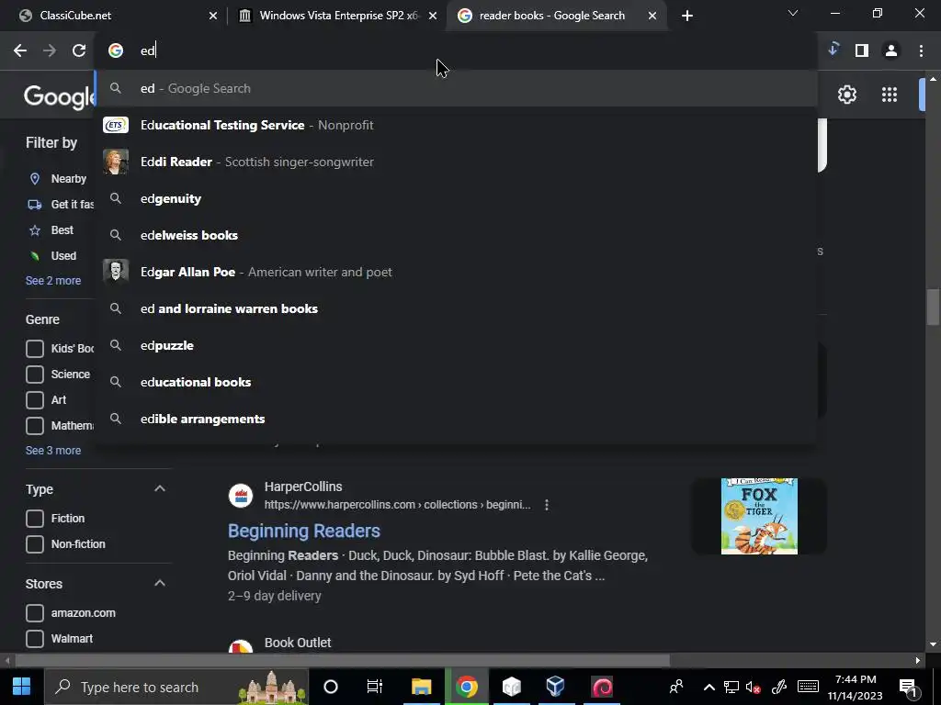This screenshot has height=705, width=941.
Task: Open the VirtualBox taskbar icon
Action: pyautogui.click(x=556, y=687)
